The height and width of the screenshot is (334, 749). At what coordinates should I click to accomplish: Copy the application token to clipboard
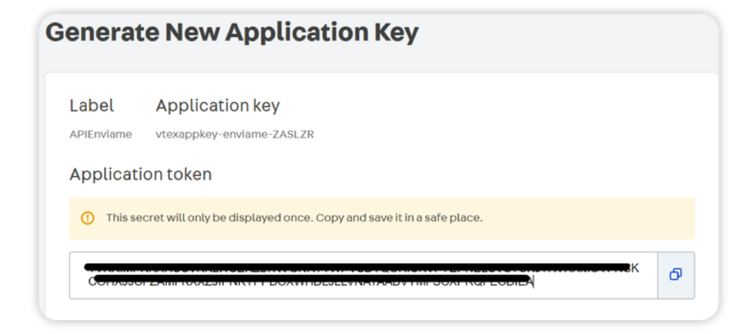pyautogui.click(x=676, y=275)
